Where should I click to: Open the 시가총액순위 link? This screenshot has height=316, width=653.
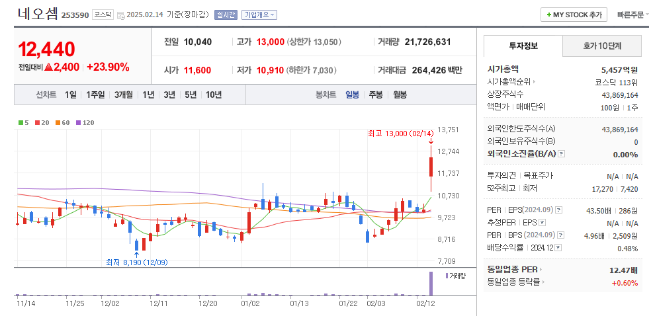(x=511, y=82)
